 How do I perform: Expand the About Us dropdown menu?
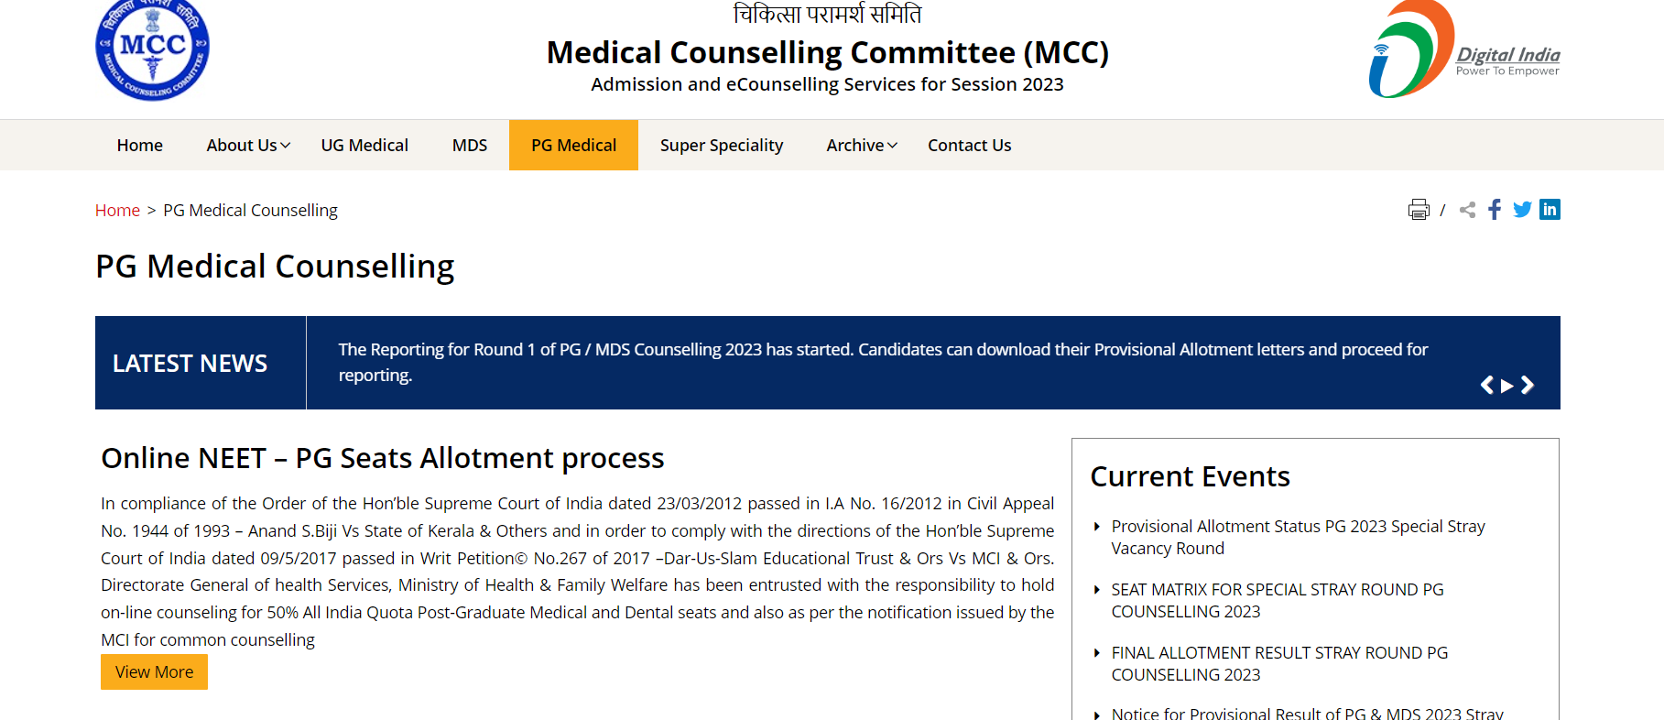click(248, 145)
